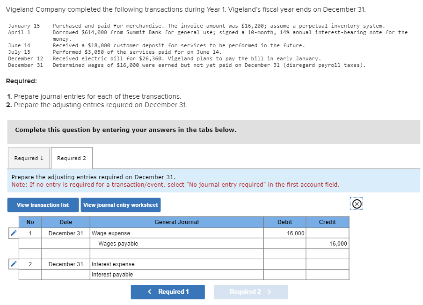Click the Interest payable account cell
The image size is (423, 305).
coord(177,275)
